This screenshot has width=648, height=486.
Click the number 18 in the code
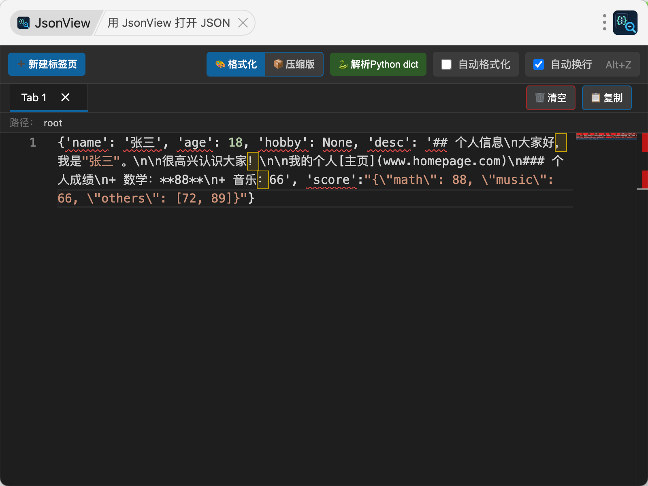[235, 143]
